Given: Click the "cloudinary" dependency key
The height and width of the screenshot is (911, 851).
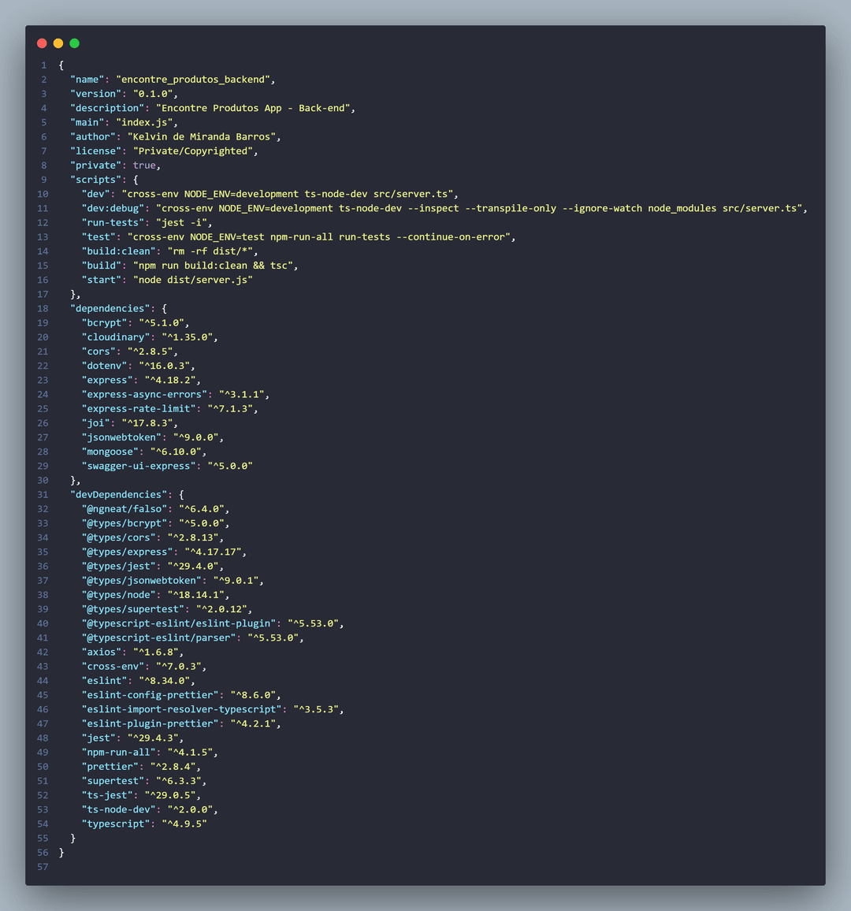Looking at the screenshot, I should coord(116,337).
